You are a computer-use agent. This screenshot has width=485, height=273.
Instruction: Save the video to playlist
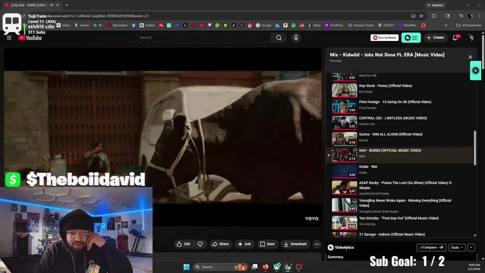(x=267, y=244)
